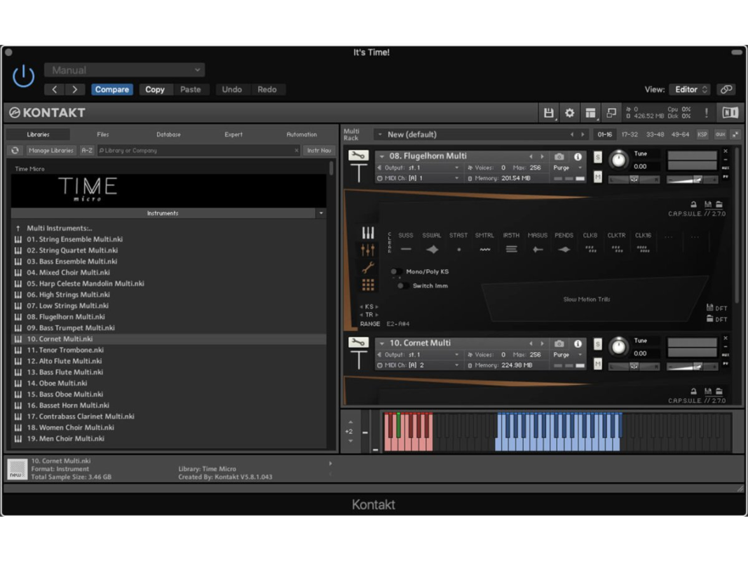The height and width of the screenshot is (561, 748).
Task: Select the SMTRL articulation icon
Action: click(x=484, y=249)
